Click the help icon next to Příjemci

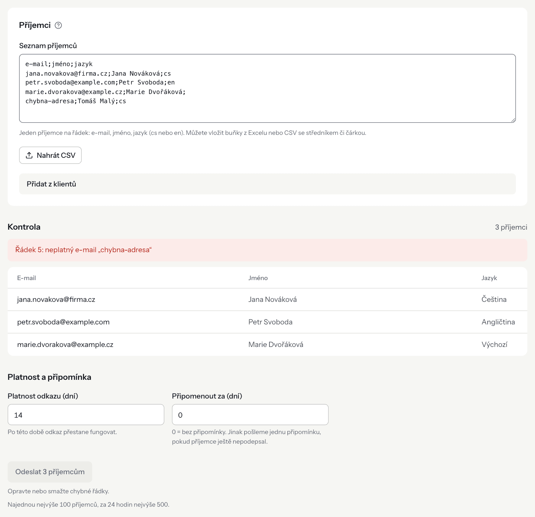point(58,25)
